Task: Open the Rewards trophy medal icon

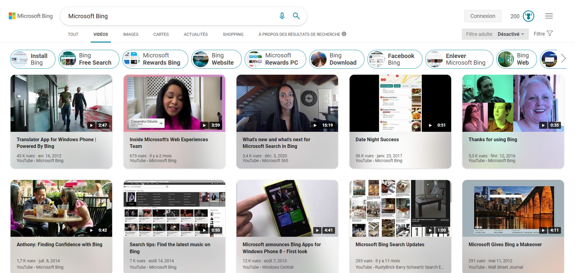Action: (529, 16)
